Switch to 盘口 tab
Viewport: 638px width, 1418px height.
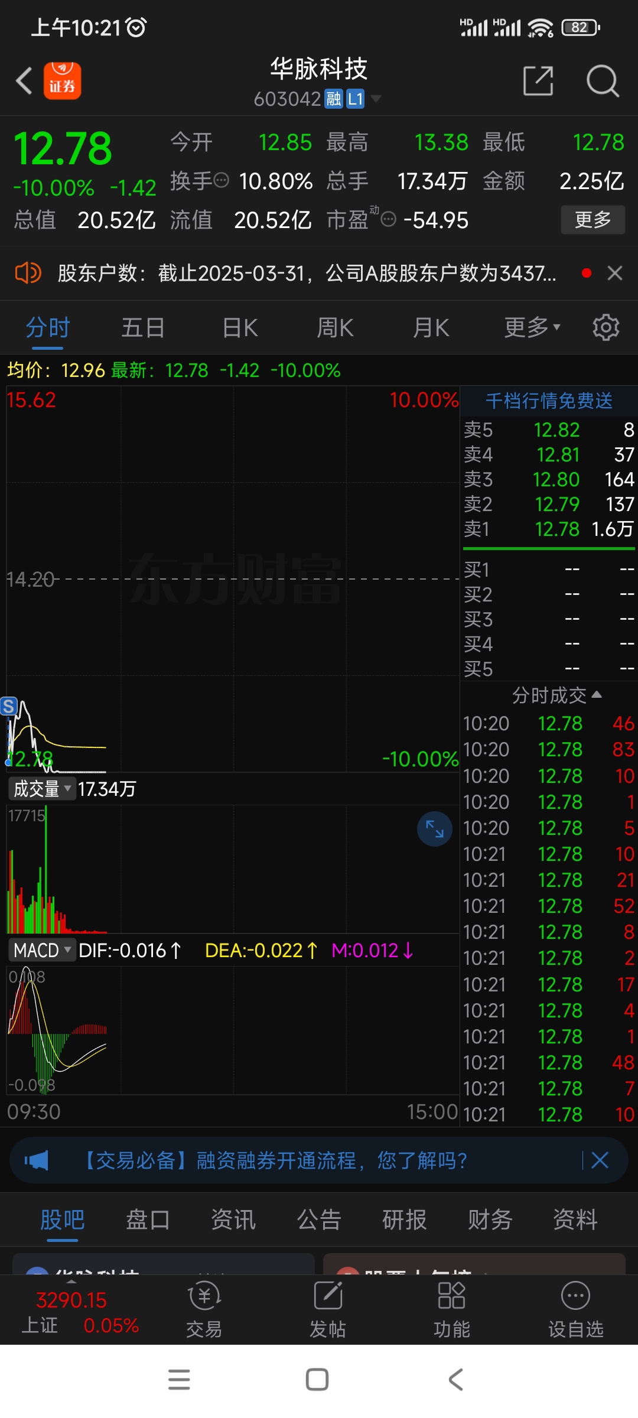pyautogui.click(x=148, y=1219)
